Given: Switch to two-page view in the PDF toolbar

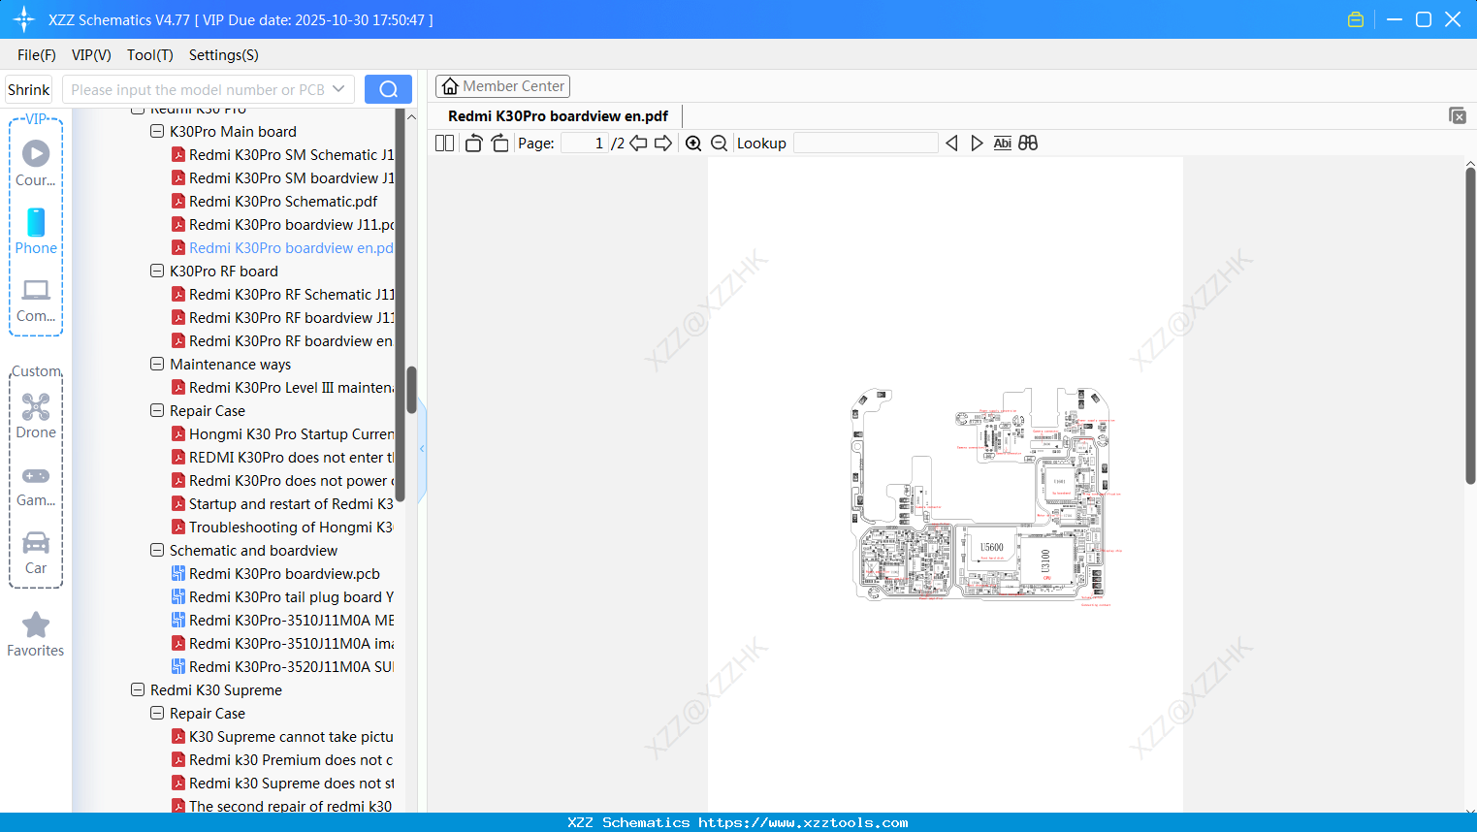Looking at the screenshot, I should click(444, 143).
